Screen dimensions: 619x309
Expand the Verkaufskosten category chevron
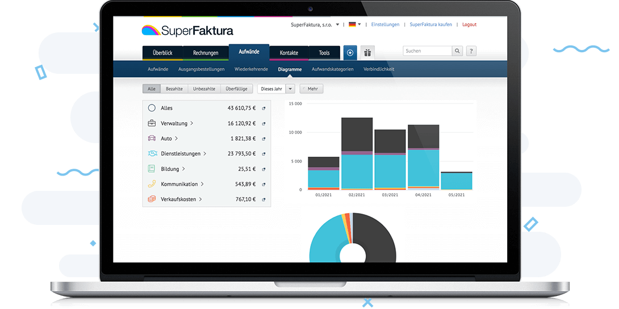(200, 199)
